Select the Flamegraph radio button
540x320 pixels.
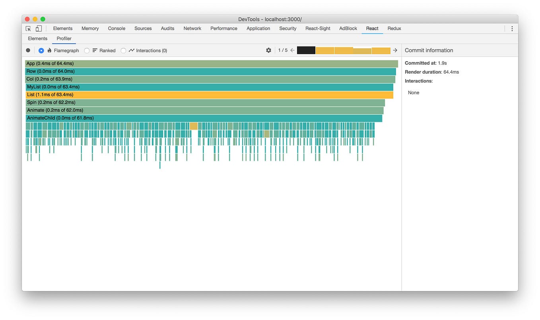[41, 50]
